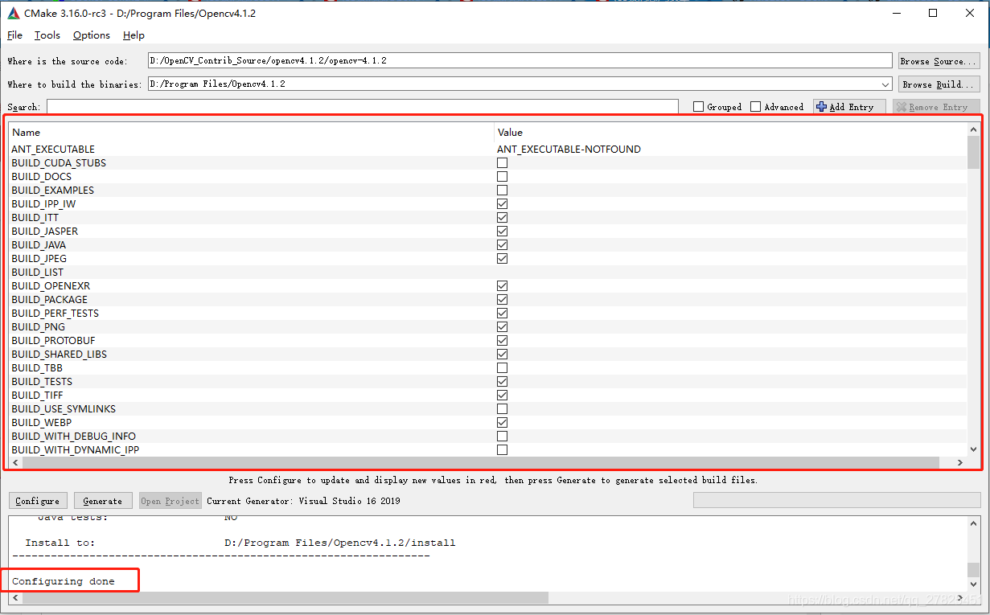The image size is (990, 615).
Task: Uncheck BUILD_SHARED_LIBS option
Action: 502,355
